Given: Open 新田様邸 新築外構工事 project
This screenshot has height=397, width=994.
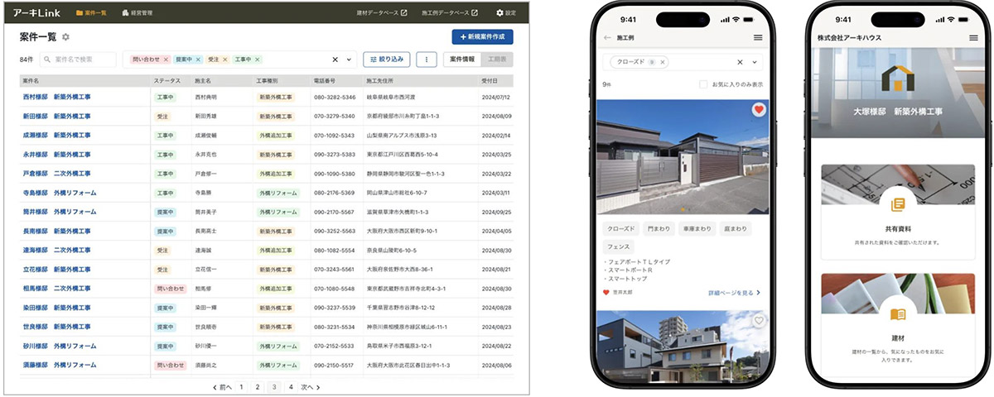Looking at the screenshot, I should [57, 116].
